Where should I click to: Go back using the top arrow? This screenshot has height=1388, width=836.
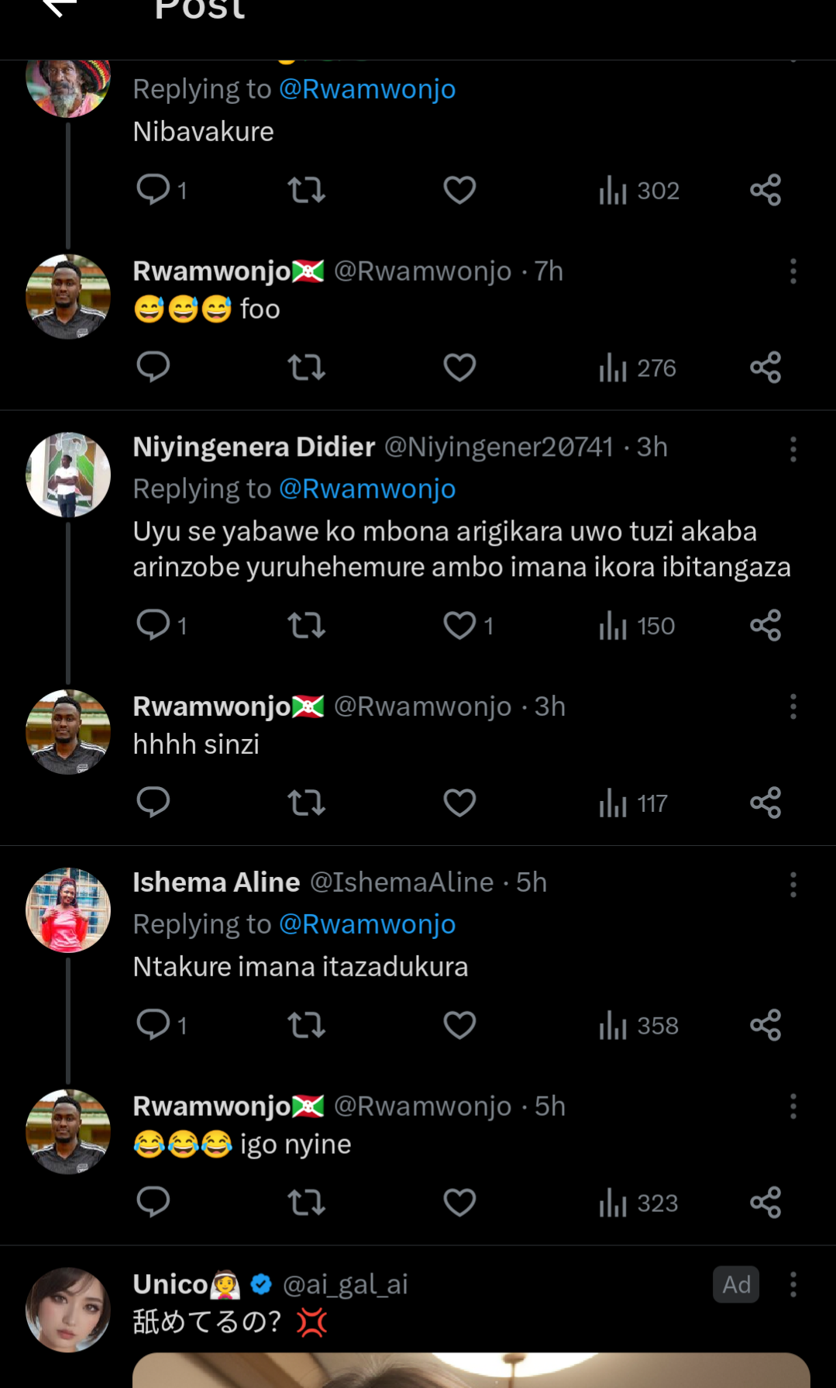coord(59,8)
